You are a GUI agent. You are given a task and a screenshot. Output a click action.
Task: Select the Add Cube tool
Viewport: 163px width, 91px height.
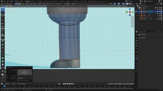point(3,38)
